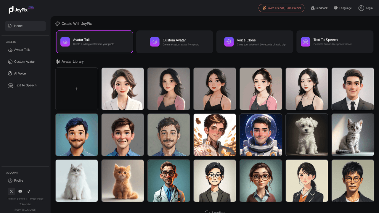Select the man in suit and tie avatar
Image resolution: width=379 pixels, height=213 pixels.
click(353, 89)
